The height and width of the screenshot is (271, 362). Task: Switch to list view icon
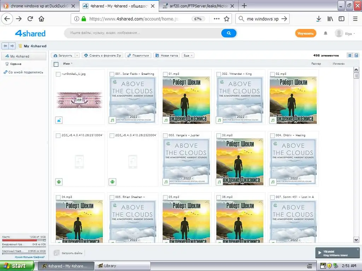[356, 55]
